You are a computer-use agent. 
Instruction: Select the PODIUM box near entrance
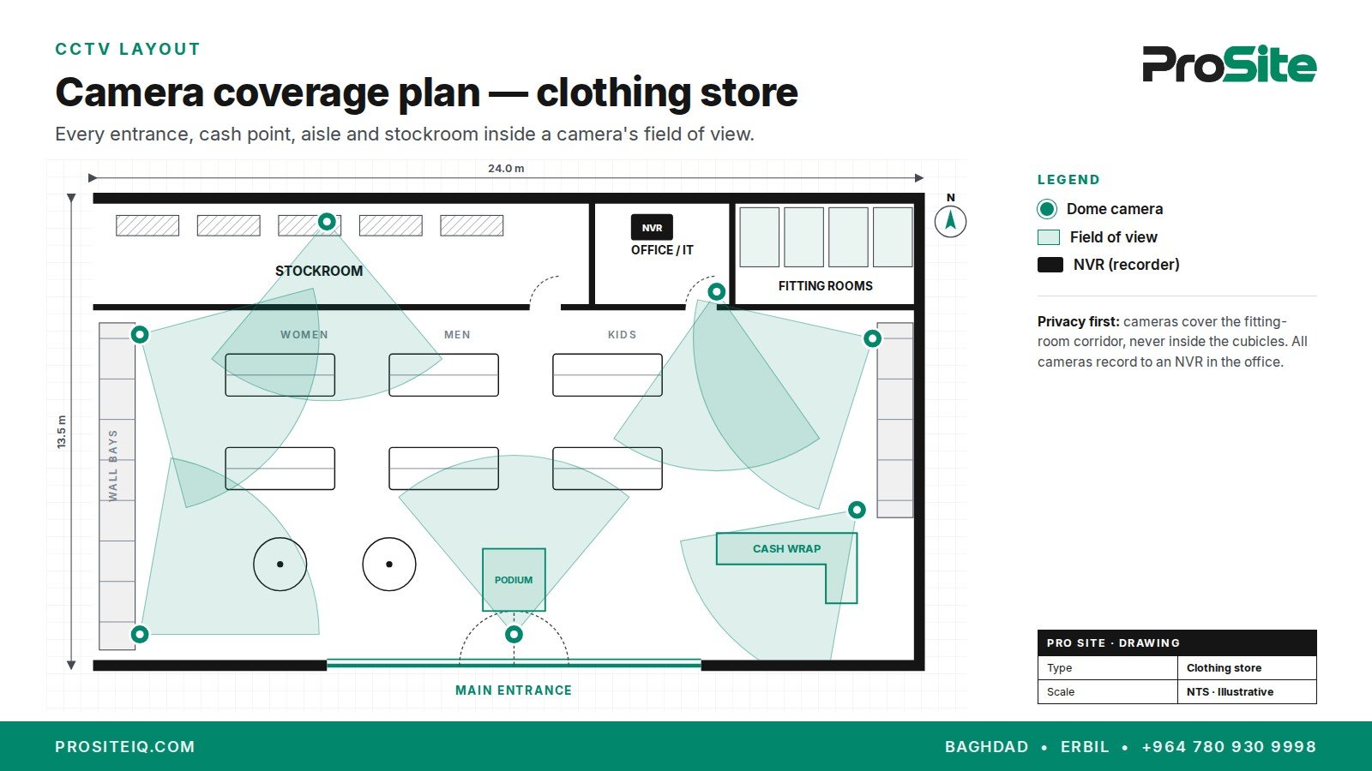pyautogui.click(x=514, y=580)
